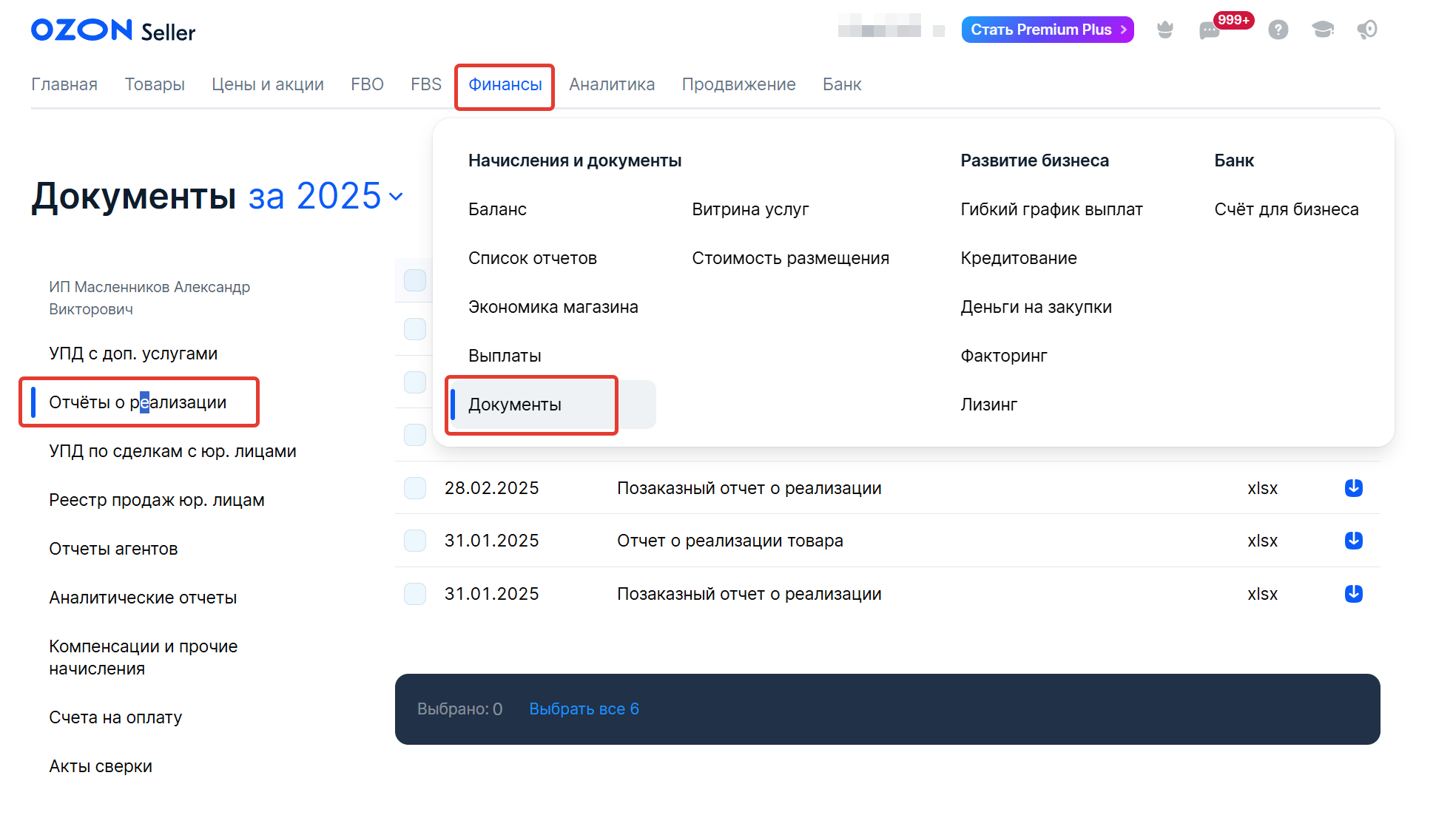Screen dimensions: 1453x835
Task: Open the Аналитика tab
Action: pyautogui.click(x=612, y=84)
